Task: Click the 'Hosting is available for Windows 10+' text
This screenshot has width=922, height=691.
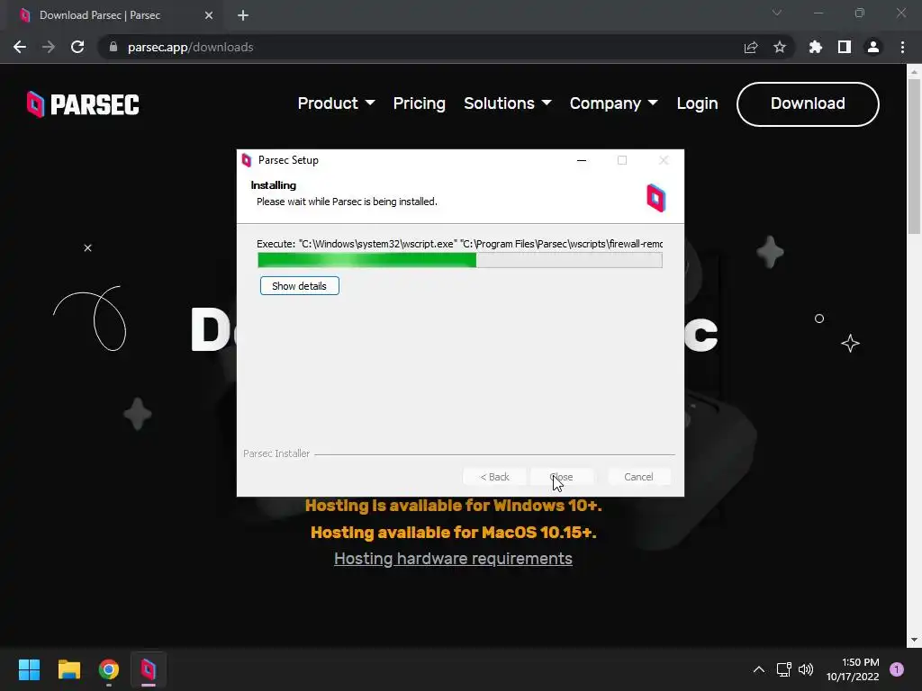Action: click(454, 506)
